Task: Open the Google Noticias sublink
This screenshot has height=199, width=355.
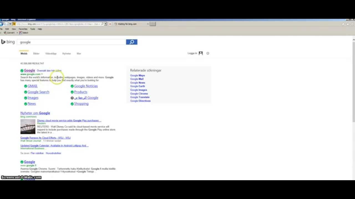Action: [x=86, y=86]
